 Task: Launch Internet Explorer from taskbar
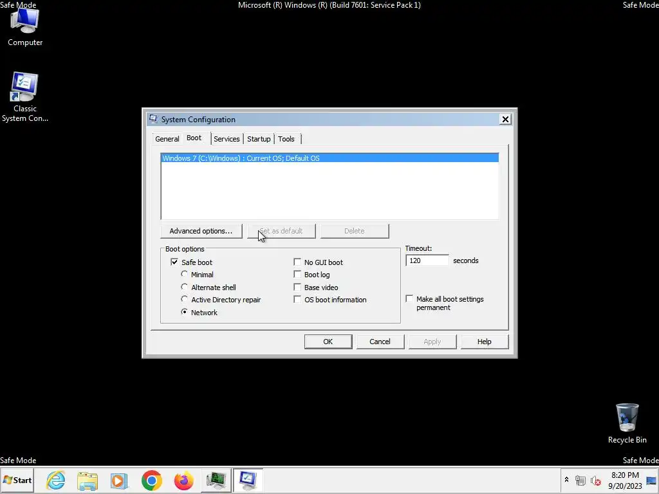[x=56, y=480]
